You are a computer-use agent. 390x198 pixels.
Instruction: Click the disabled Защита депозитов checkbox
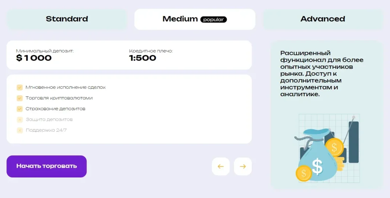(x=20, y=120)
